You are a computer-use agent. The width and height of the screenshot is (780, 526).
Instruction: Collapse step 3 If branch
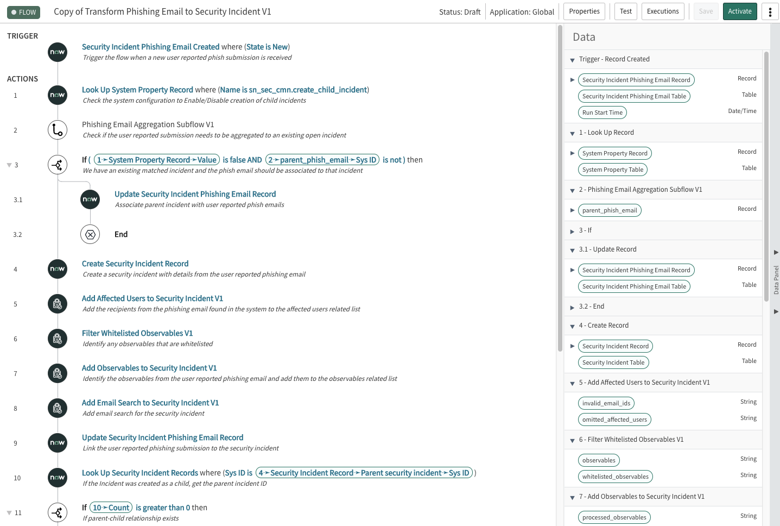[x=9, y=165]
